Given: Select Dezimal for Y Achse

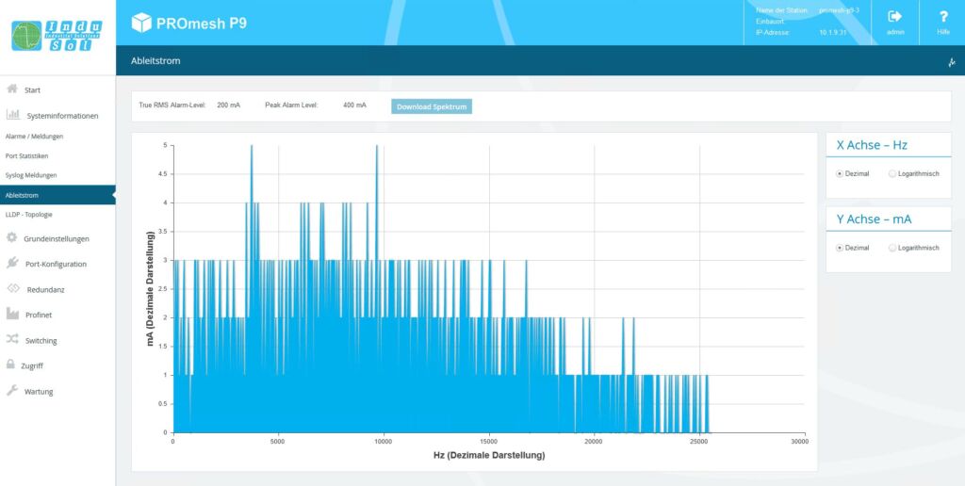Looking at the screenshot, I should click(840, 248).
